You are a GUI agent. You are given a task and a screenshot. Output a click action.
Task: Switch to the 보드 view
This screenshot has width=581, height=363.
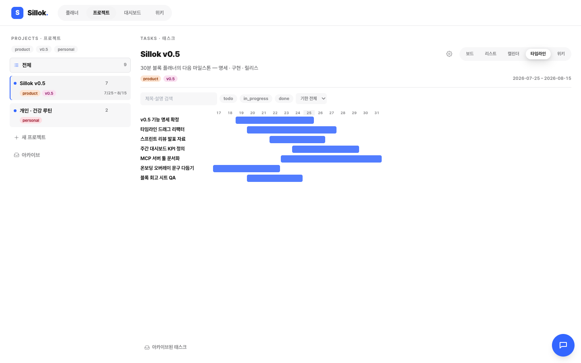pos(470,54)
